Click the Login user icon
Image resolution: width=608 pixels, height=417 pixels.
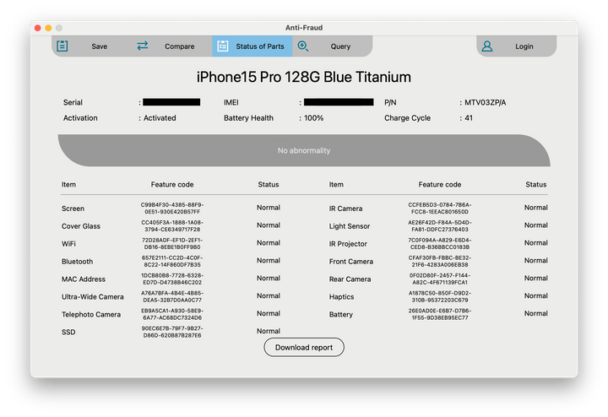click(487, 46)
